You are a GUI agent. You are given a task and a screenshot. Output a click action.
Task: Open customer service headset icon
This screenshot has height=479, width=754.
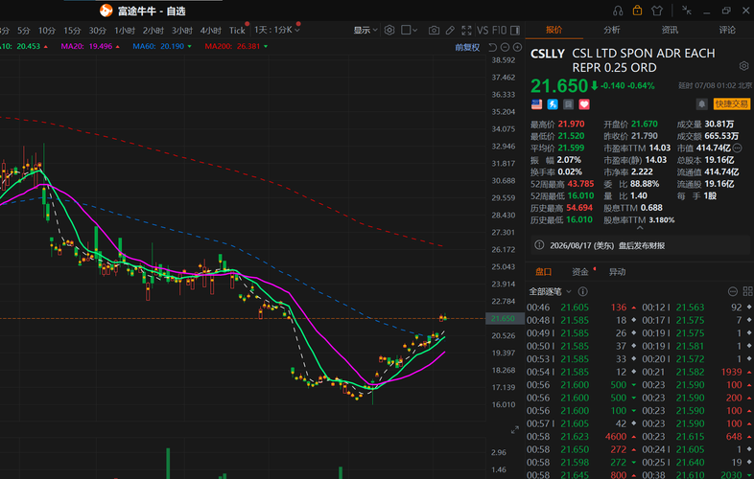tap(618, 11)
